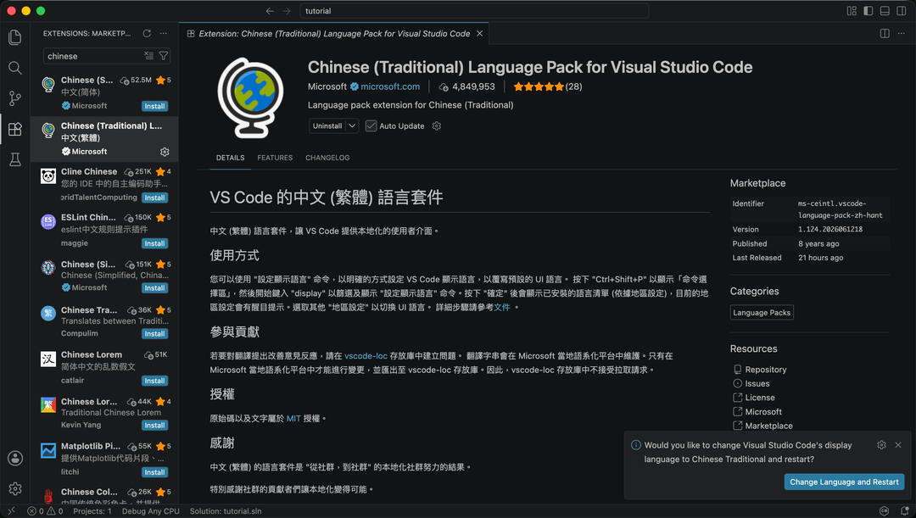Refresh the extensions marketplace list
The height and width of the screenshot is (518, 916).
pos(147,33)
